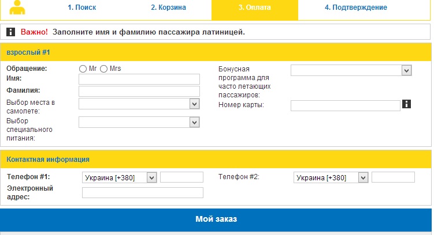Go to the 1. Поиск step
The image size is (434, 235).
point(81,8)
